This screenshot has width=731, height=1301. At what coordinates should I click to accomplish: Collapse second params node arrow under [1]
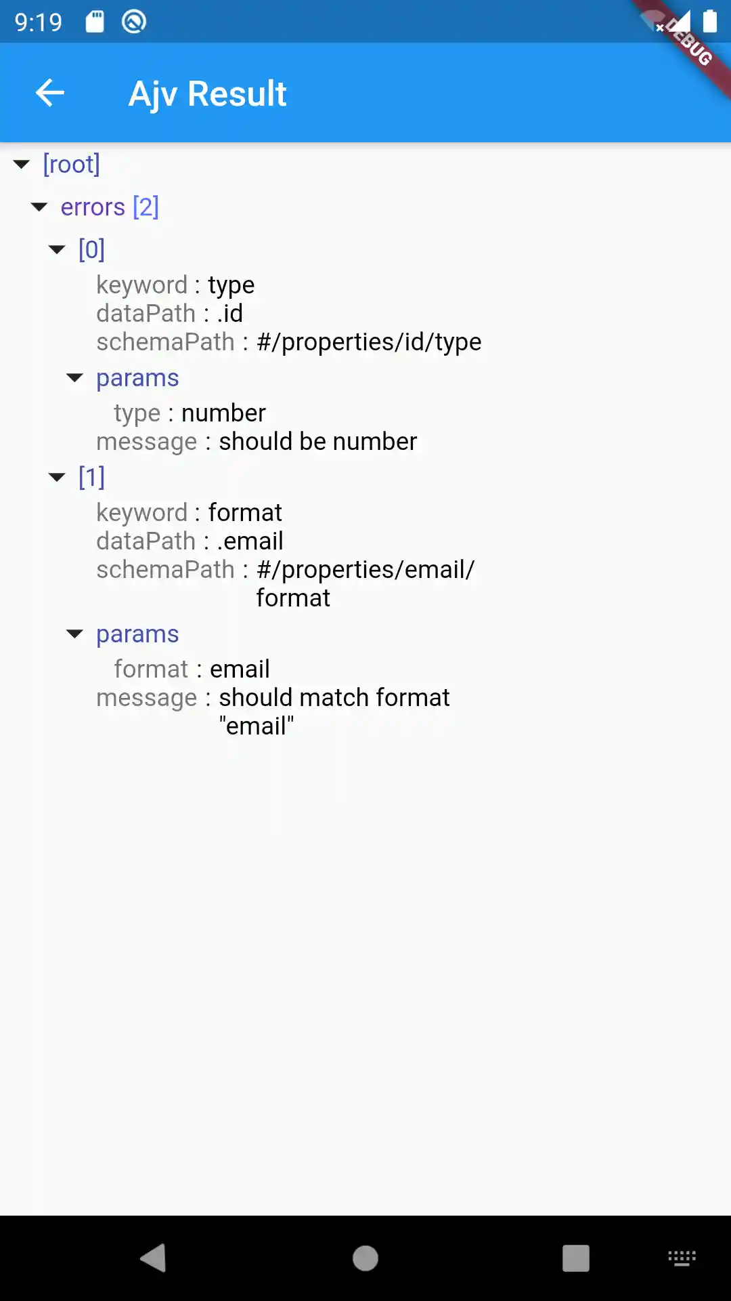[75, 634]
